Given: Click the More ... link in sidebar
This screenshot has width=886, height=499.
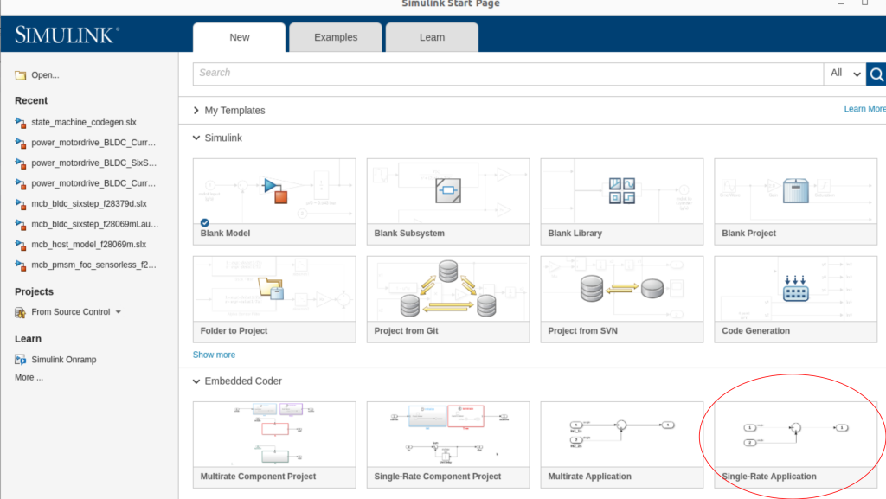Looking at the screenshot, I should pos(29,377).
